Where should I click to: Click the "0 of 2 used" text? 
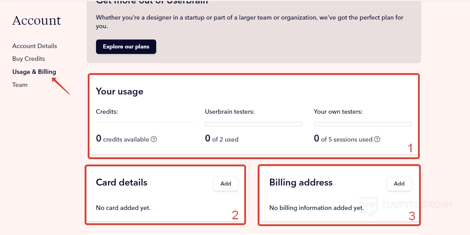point(222,139)
